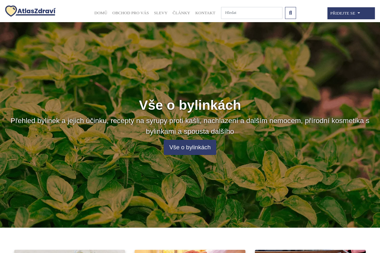
Task: Open the bottom-left article card thumbnail
Action: tap(70, 251)
